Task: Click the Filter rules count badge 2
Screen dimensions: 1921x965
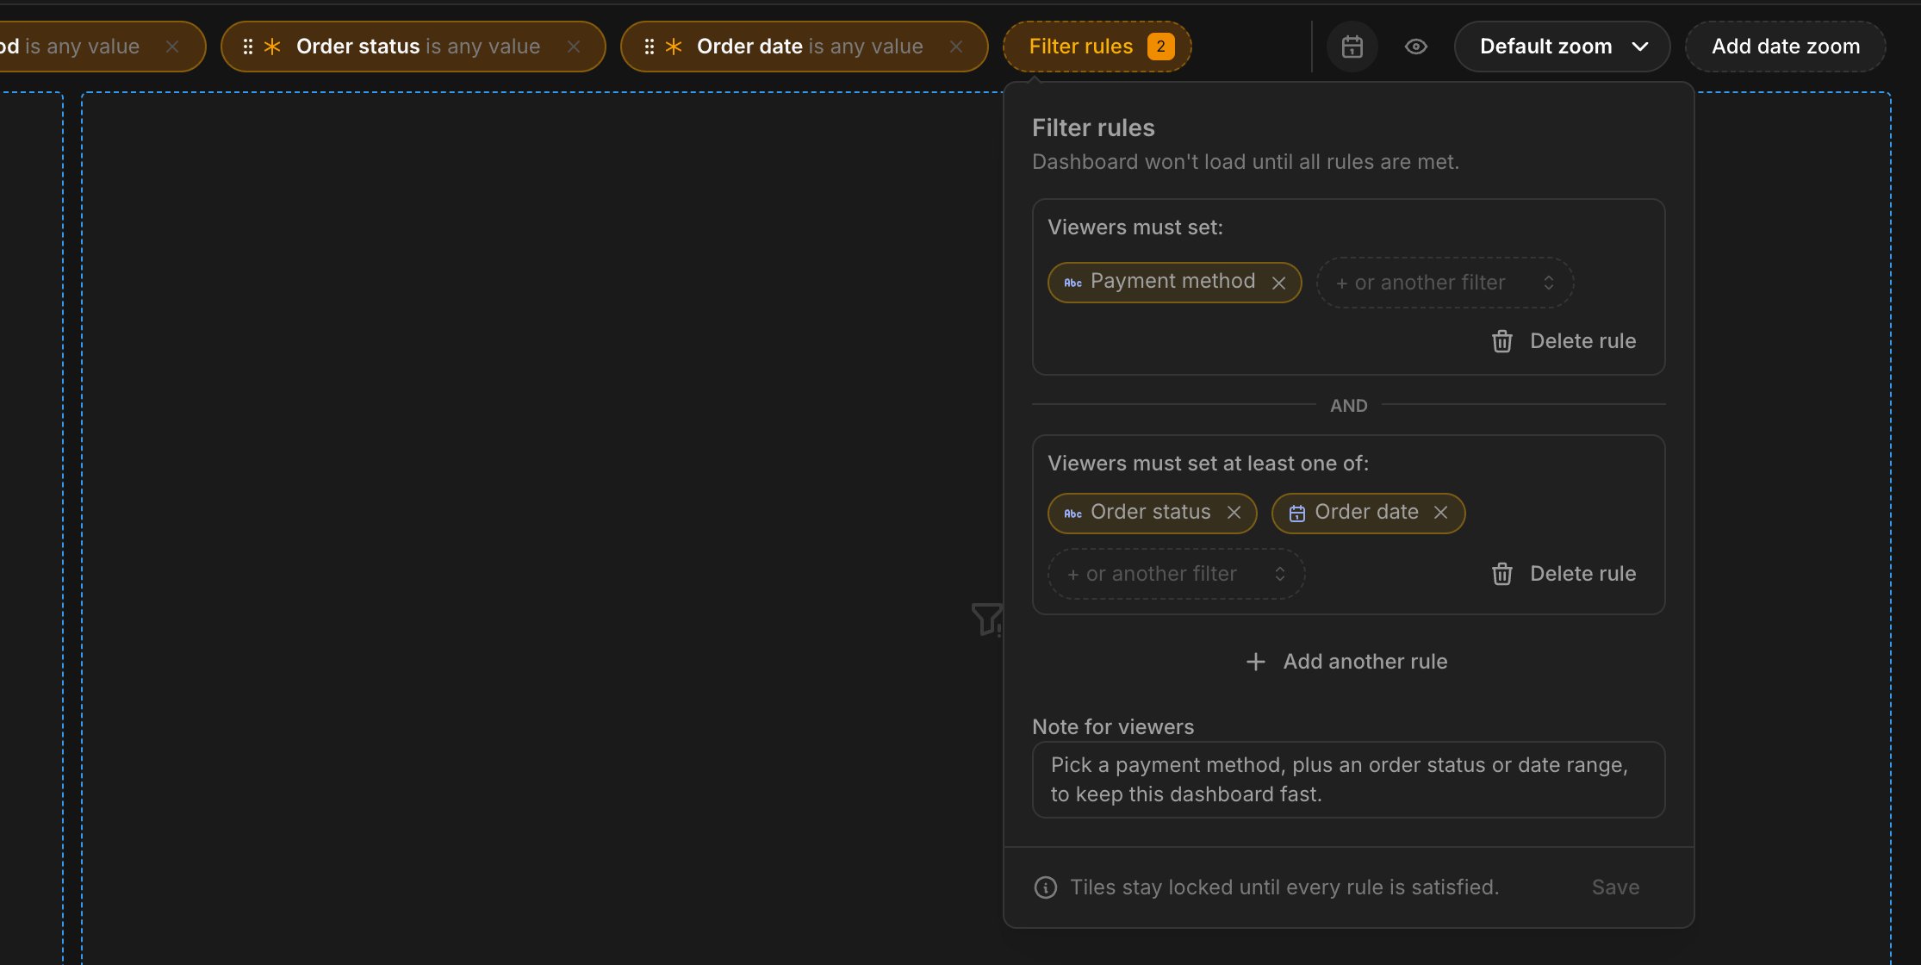Action: [x=1160, y=47]
